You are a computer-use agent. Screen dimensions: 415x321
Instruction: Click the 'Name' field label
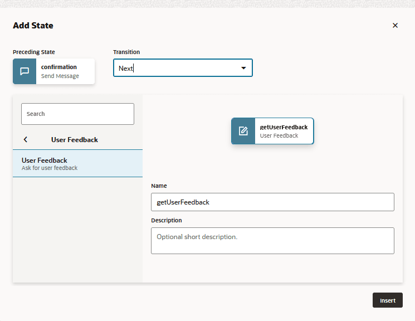(159, 186)
